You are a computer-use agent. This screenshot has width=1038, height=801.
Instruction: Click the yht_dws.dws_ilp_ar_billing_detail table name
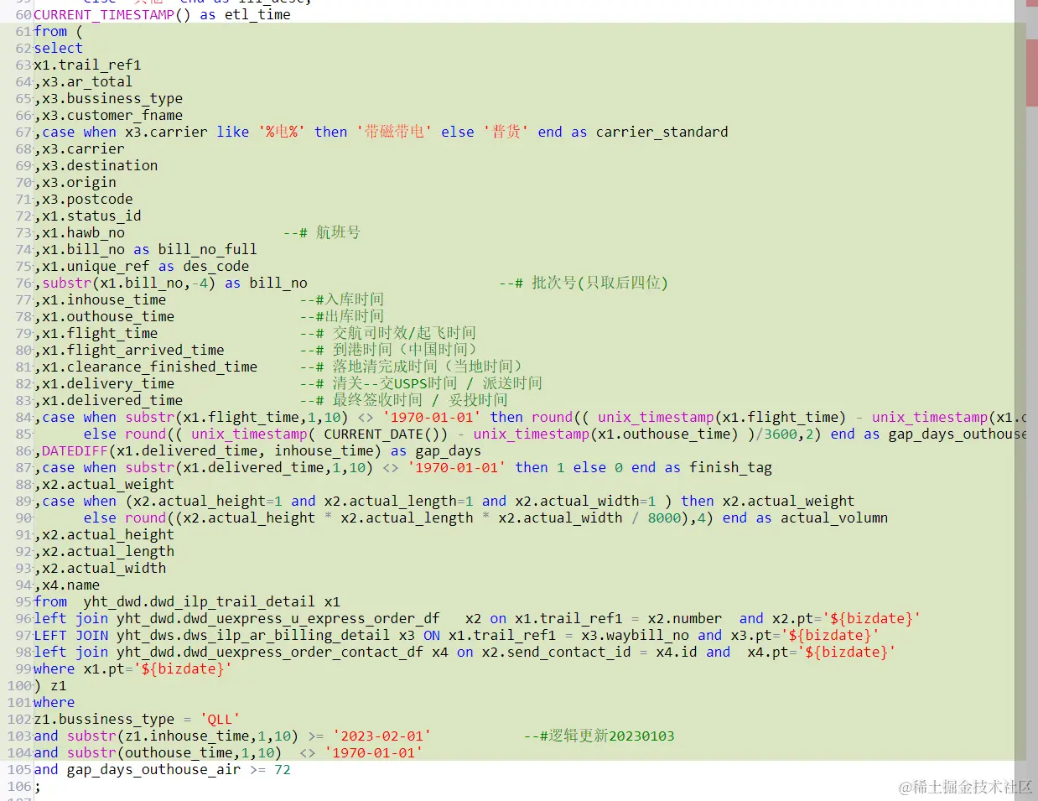(x=253, y=635)
